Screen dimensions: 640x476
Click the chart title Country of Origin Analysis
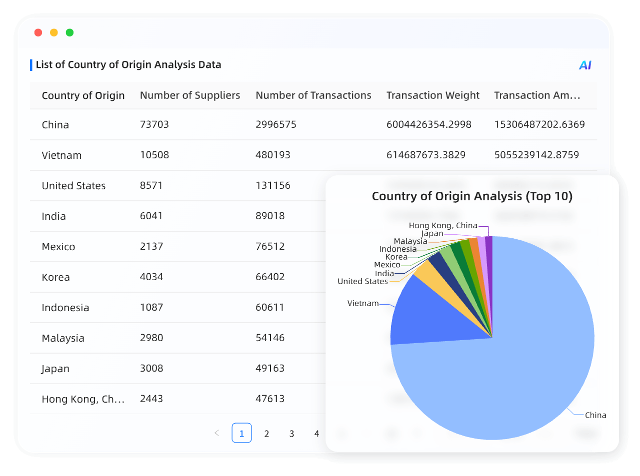pos(472,196)
